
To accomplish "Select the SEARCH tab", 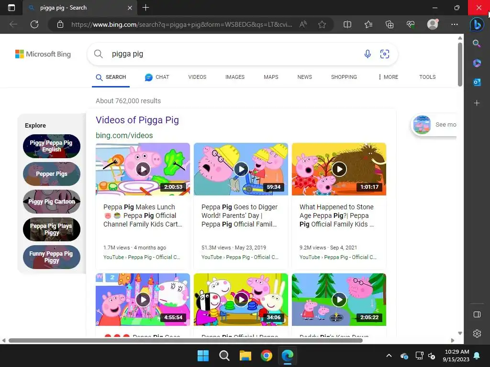I will click(111, 77).
